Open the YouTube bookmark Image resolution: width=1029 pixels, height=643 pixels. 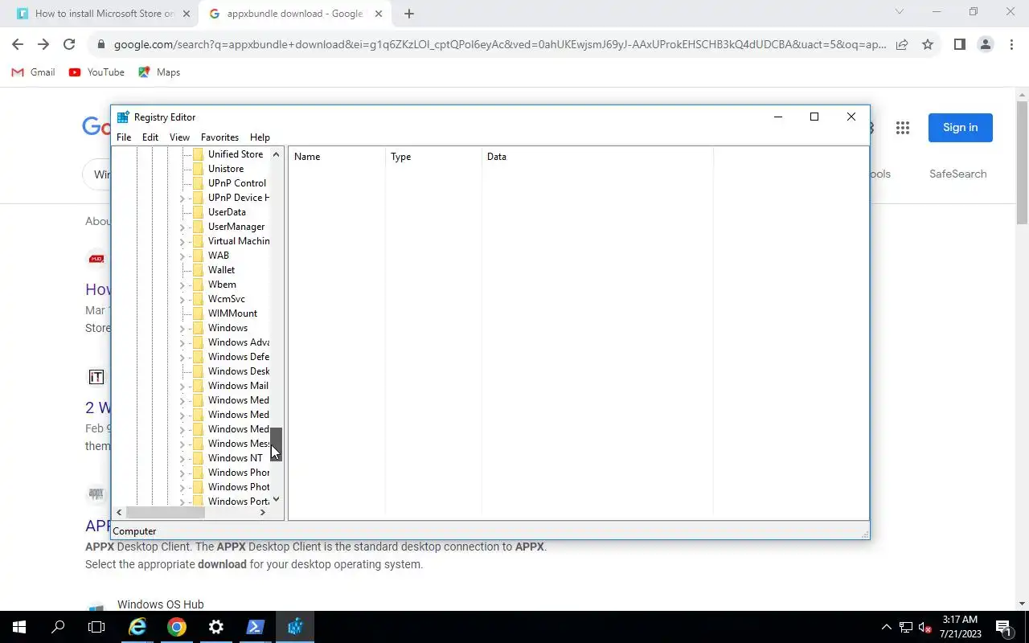pos(96,72)
